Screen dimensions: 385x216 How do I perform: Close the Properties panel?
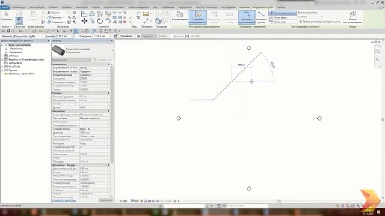point(112,41)
